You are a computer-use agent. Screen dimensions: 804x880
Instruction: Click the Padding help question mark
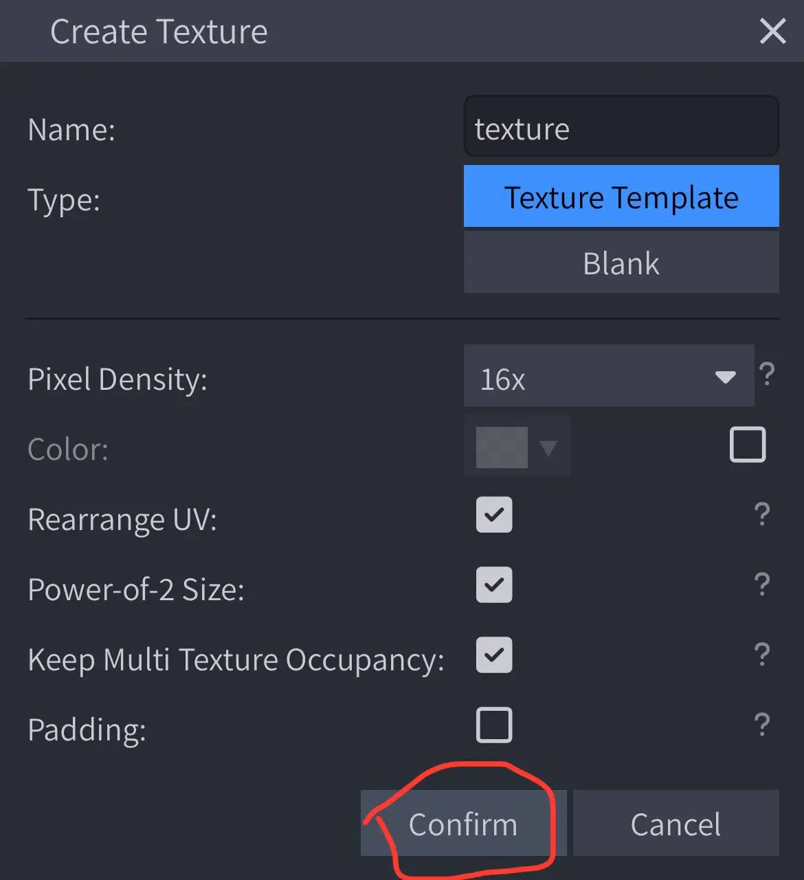pyautogui.click(x=761, y=725)
